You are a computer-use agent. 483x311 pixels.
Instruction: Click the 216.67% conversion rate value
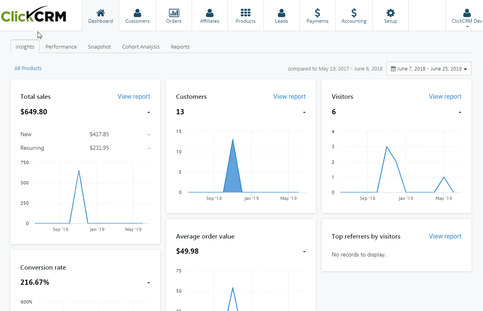coord(35,282)
